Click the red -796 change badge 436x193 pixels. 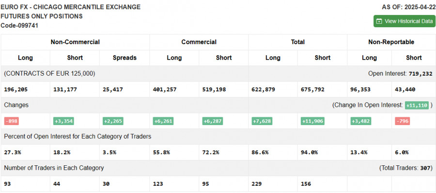click(402, 121)
